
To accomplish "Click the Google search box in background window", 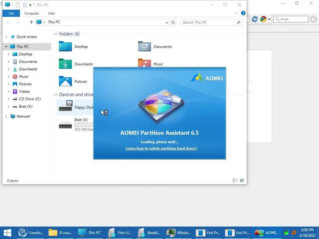I will (x=291, y=19).
